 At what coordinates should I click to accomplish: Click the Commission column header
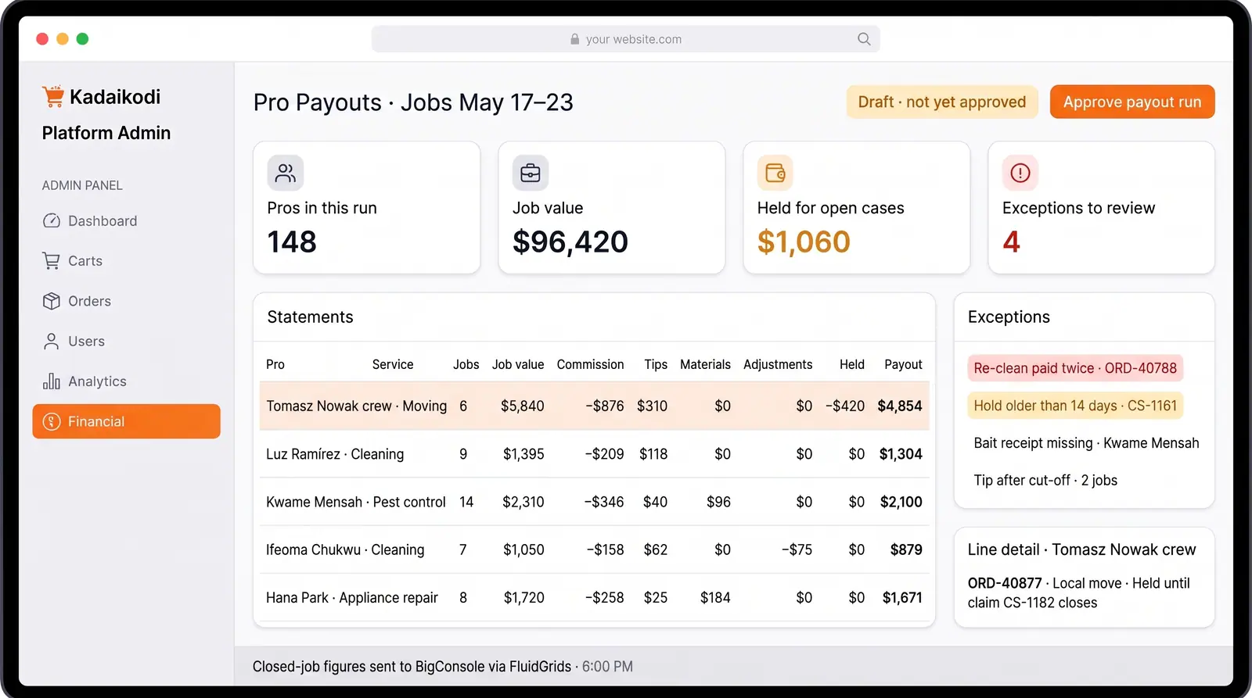pos(591,364)
